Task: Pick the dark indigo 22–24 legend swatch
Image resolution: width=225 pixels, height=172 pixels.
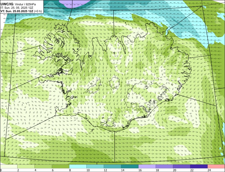Action: pos(199,166)
